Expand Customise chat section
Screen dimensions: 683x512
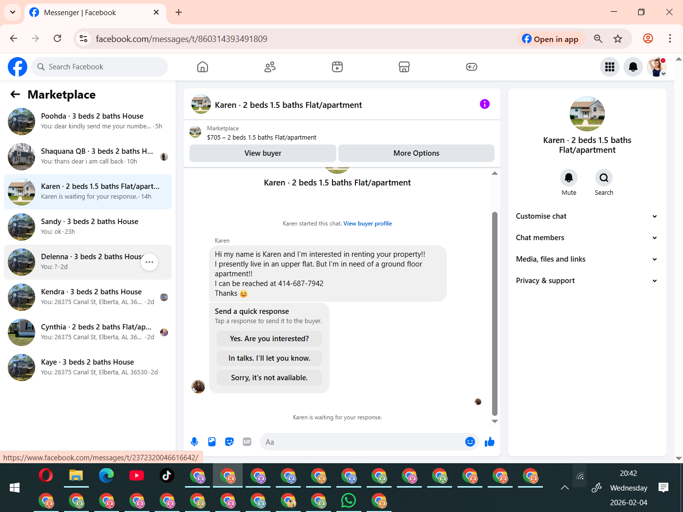coord(587,216)
